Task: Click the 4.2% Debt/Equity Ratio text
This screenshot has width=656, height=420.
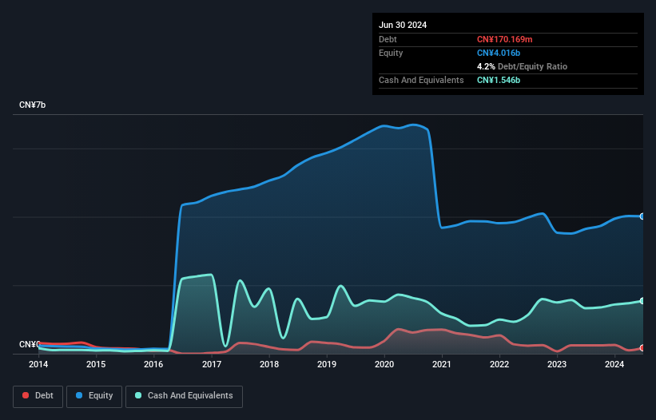Action: point(522,66)
